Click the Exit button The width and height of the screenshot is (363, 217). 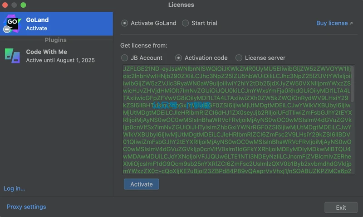341,207
